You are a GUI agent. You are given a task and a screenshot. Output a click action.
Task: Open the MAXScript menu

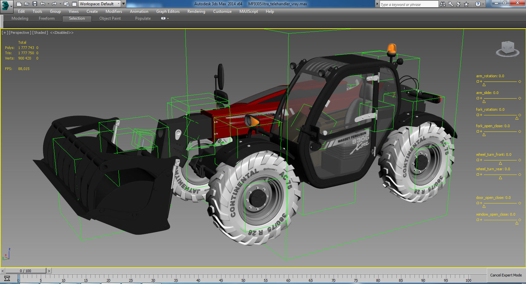coord(249,12)
